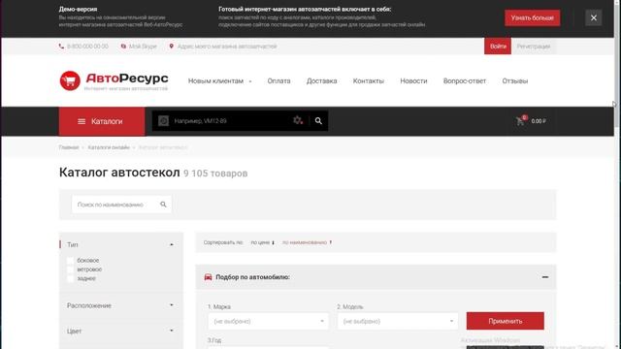Screen dimensions: 621x349
Task: Click the '9 105 товаров' count text
Action: 215,174
